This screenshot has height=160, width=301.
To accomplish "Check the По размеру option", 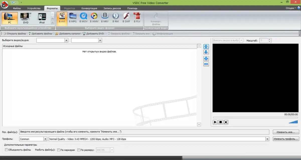I will [x=79, y=150].
